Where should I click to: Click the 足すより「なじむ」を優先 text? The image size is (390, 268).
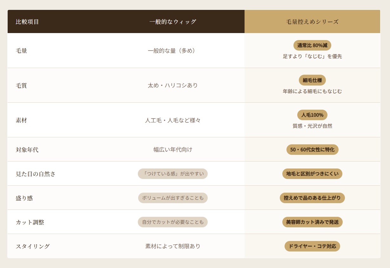pyautogui.click(x=312, y=56)
